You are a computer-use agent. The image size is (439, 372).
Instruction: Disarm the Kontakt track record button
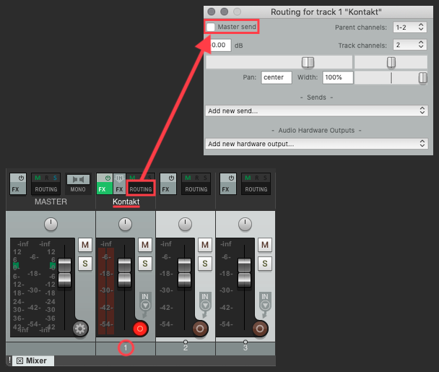click(x=140, y=329)
